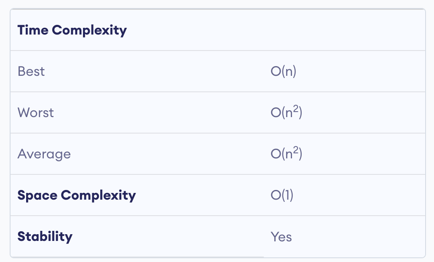Click the Worst row label
This screenshot has width=434, height=262.
[36, 112]
